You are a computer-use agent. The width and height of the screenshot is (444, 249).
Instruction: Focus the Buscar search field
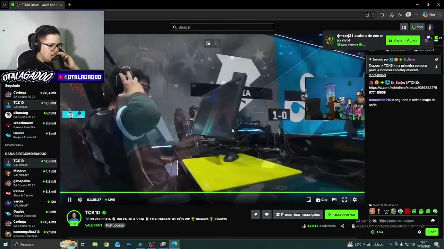[x=222, y=27]
